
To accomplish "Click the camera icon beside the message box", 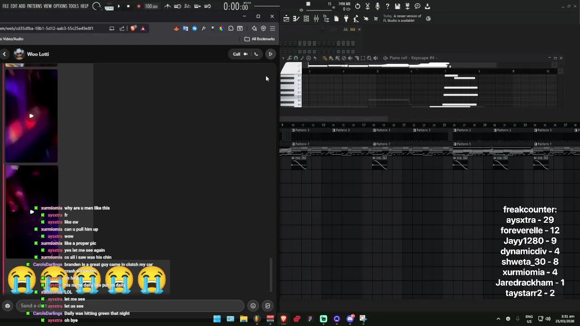I will [x=7, y=306].
